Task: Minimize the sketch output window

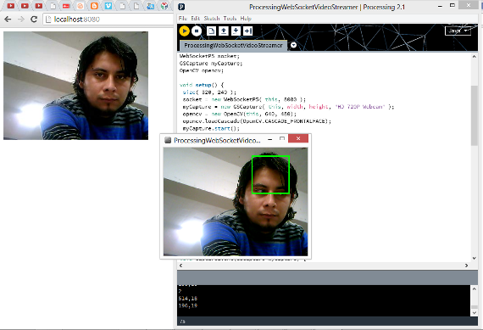Action: [x=269, y=139]
